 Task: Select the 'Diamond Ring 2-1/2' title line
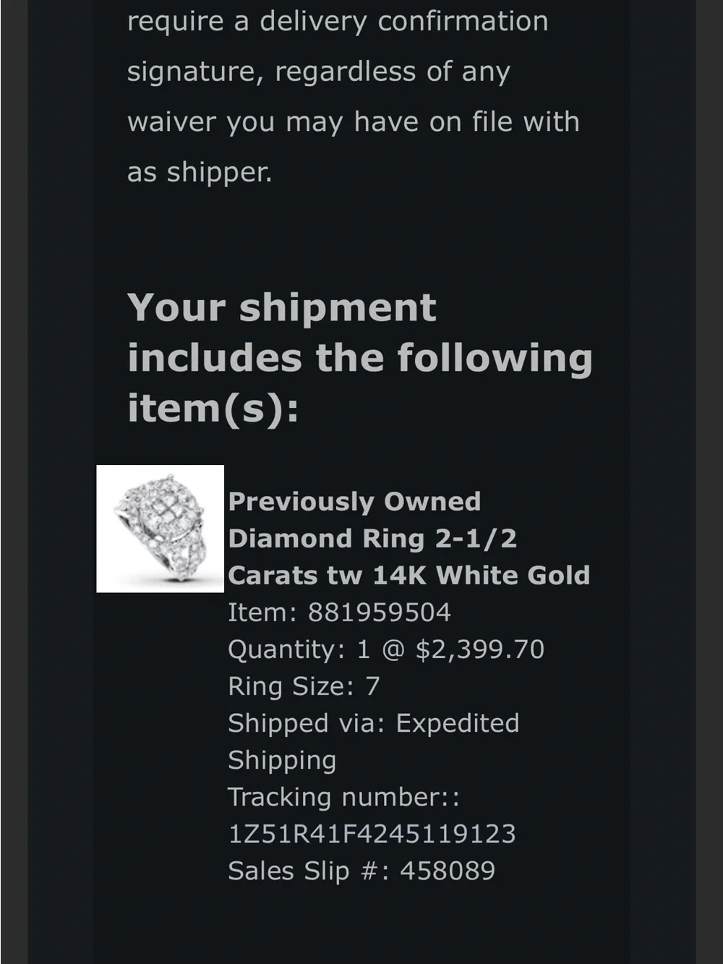pos(372,538)
